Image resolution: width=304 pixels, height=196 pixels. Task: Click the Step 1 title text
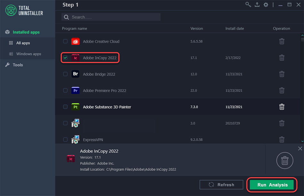pyautogui.click(x=70, y=5)
